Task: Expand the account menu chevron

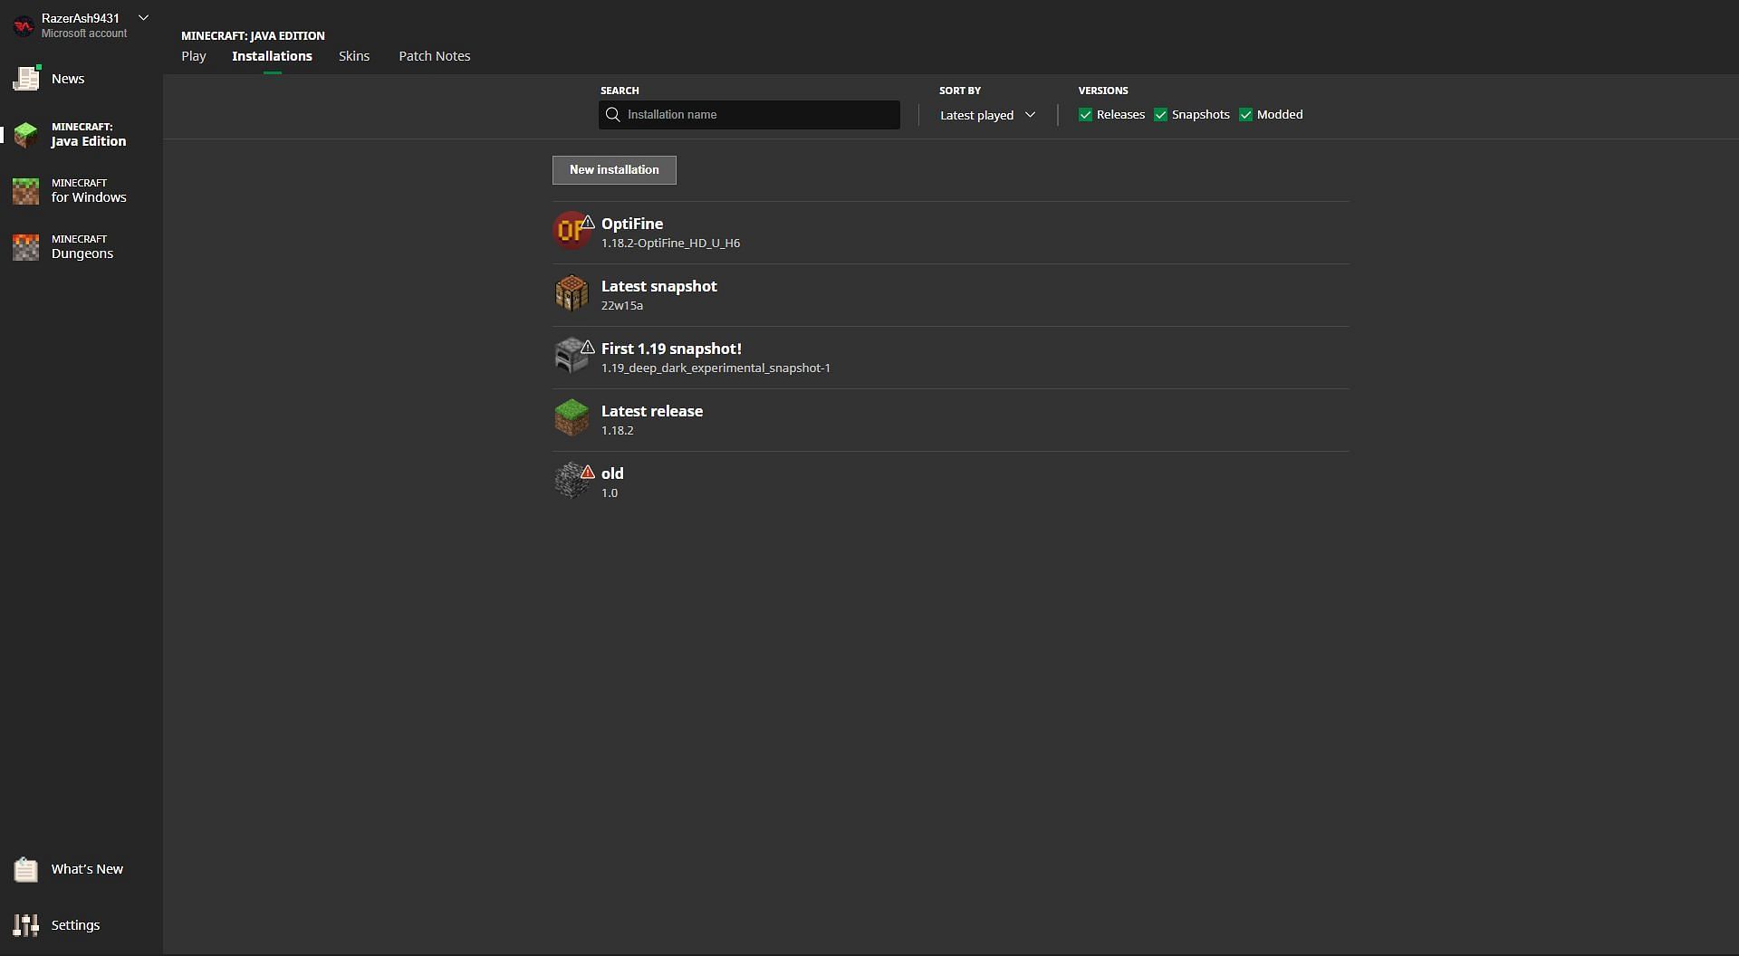Action: coord(143,17)
